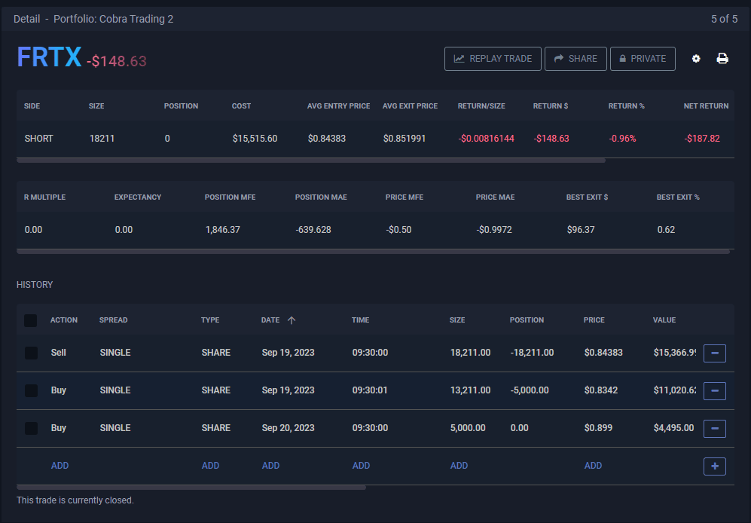Check the select-all history checkbox
The image size is (751, 523).
tap(30, 320)
